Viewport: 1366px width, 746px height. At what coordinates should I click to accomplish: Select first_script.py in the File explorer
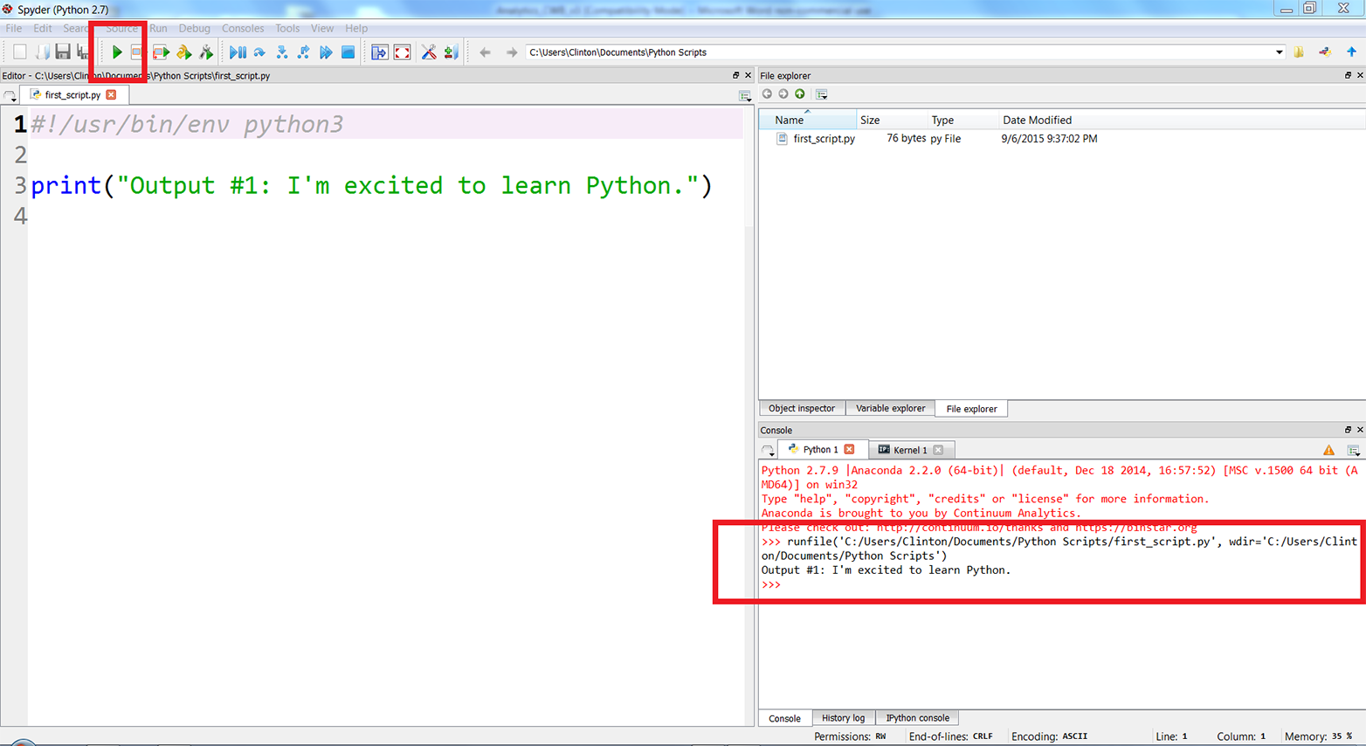(x=823, y=139)
